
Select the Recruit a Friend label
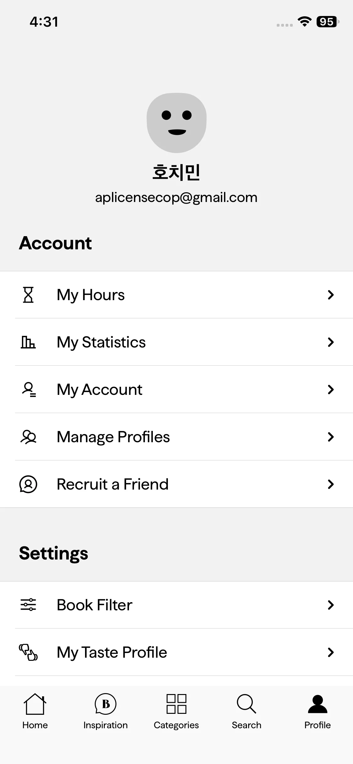click(x=113, y=484)
